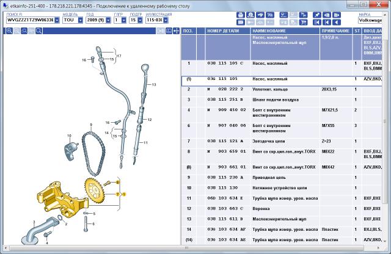Viewport: 391px width, 254px height.
Task: Select the Уплотнит. кольцо row
Action: click(282, 91)
